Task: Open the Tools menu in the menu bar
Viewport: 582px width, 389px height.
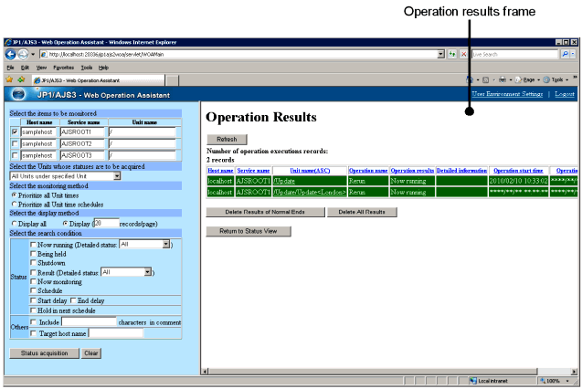Action: pyautogui.click(x=86, y=68)
